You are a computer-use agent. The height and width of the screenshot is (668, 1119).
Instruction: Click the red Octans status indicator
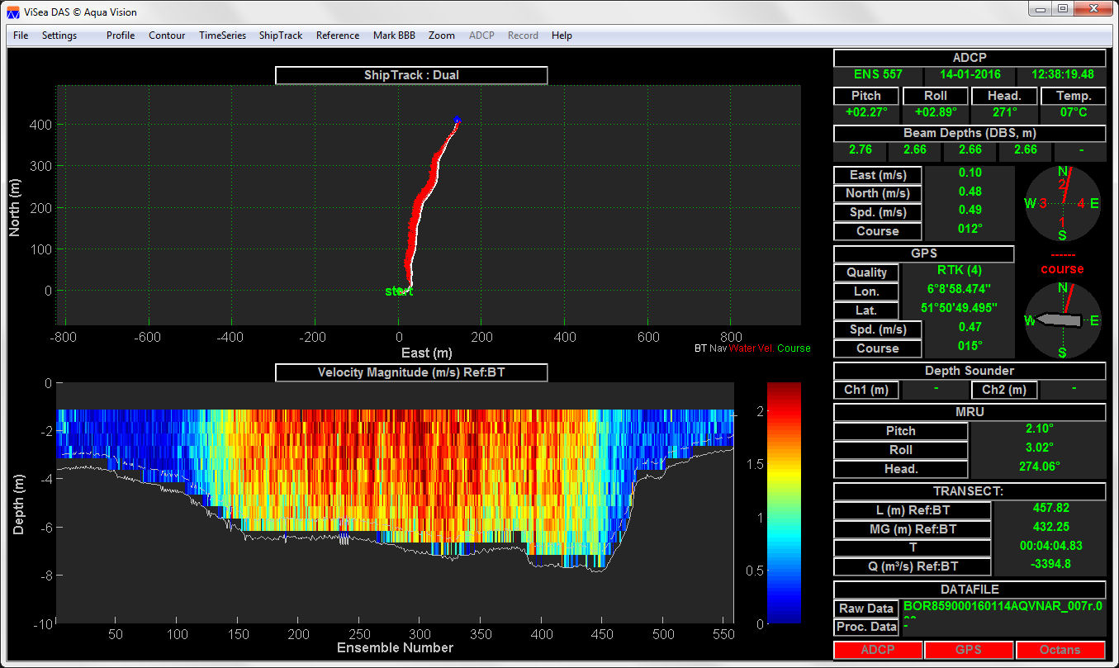coord(1060,650)
